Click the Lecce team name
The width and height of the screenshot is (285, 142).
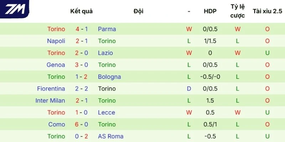tap(107, 113)
